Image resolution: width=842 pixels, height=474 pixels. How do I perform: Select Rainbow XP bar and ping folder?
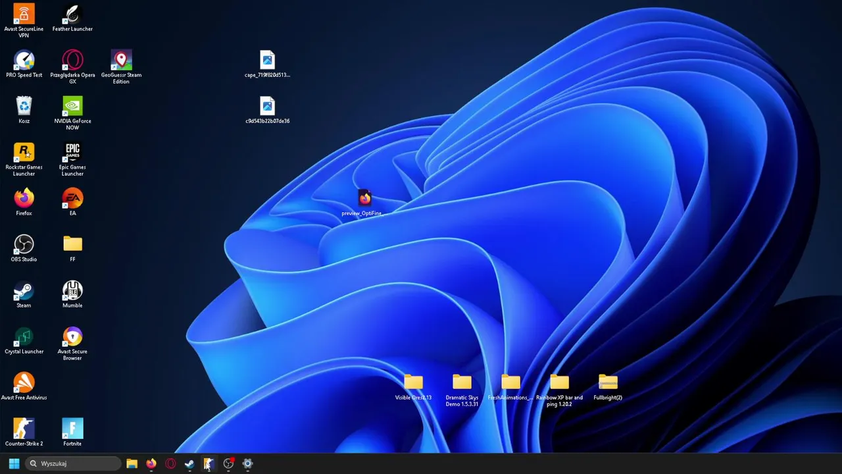click(559, 390)
